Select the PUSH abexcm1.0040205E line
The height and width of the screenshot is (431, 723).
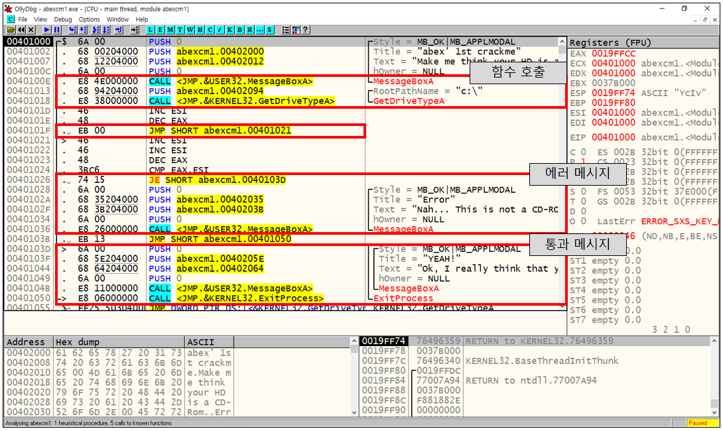coord(281,259)
